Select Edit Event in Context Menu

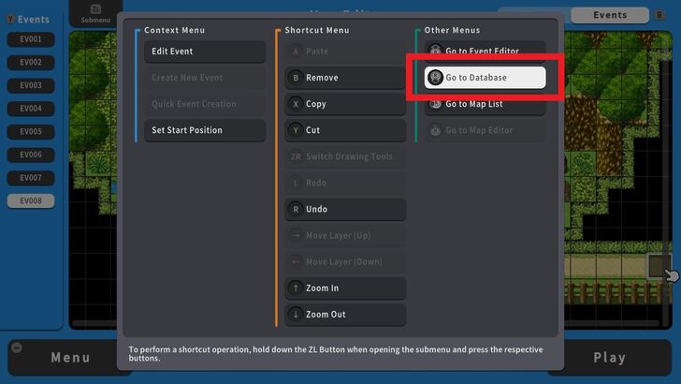click(204, 52)
